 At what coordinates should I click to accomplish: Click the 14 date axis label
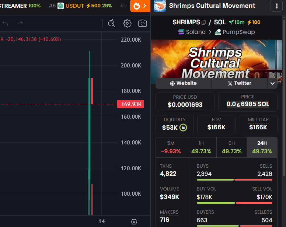coord(102,221)
